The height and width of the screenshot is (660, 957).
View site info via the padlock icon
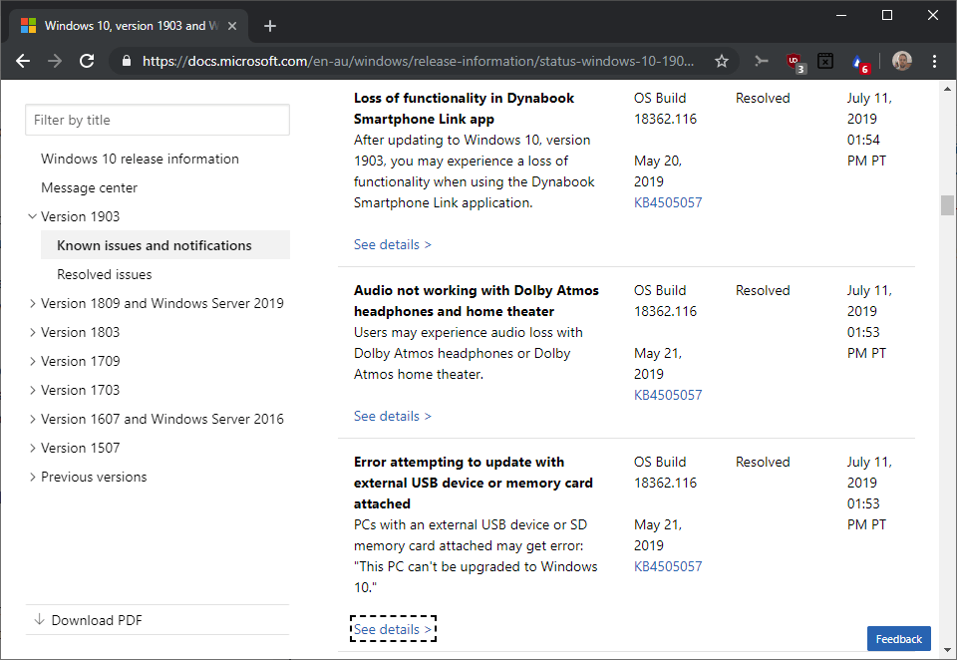127,61
